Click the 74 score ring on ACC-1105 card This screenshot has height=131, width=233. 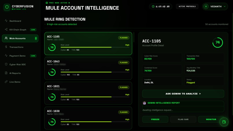point(52,48)
